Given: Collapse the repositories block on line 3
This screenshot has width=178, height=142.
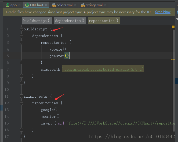Looking at the screenshot, I should click(21, 42).
